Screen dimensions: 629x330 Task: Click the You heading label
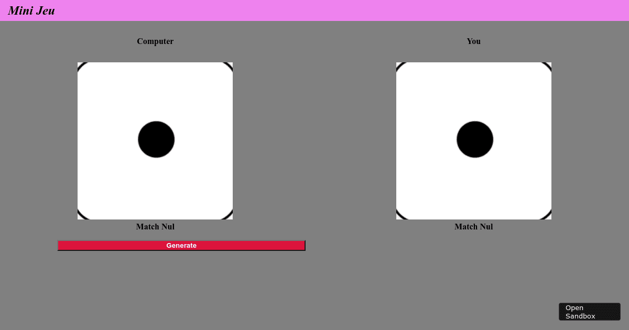[473, 41]
